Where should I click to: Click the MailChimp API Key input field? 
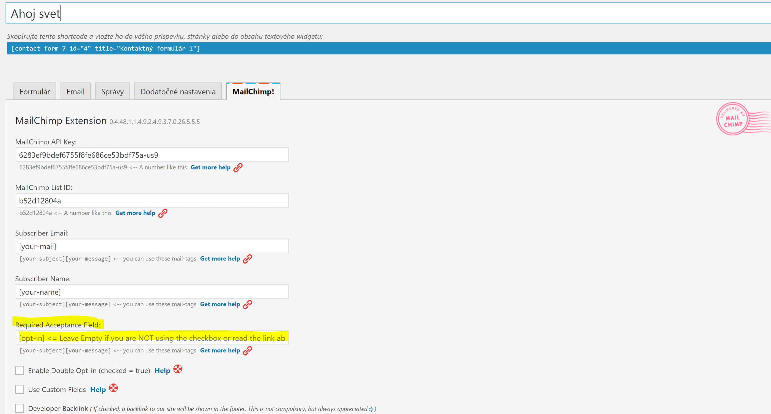point(152,155)
